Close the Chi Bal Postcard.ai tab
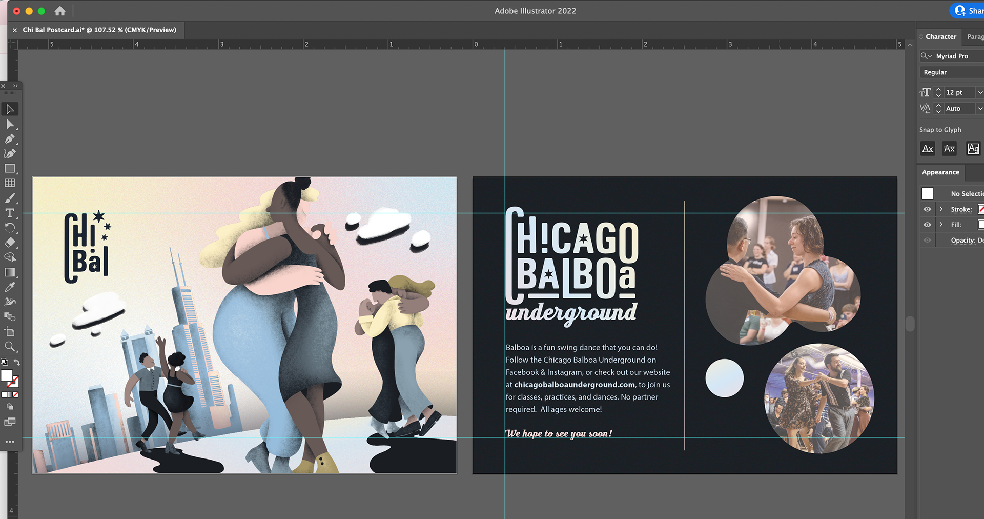The width and height of the screenshot is (984, 519). click(15, 30)
